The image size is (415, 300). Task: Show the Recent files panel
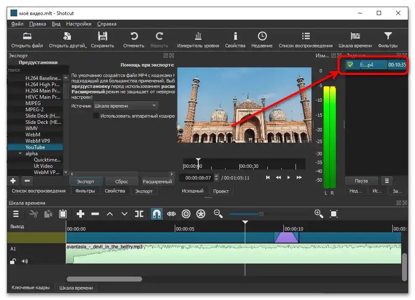262,40
